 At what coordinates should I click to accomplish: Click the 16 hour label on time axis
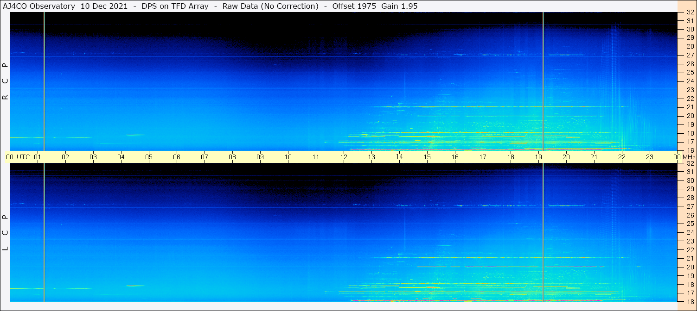pyautogui.click(x=455, y=157)
